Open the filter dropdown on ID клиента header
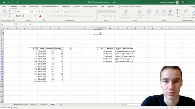 pos(54,49)
